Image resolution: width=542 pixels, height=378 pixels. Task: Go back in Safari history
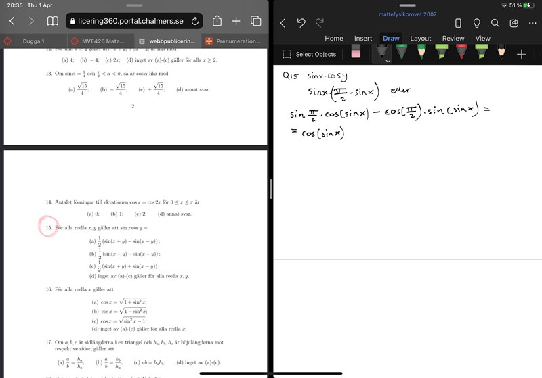pyautogui.click(x=12, y=22)
